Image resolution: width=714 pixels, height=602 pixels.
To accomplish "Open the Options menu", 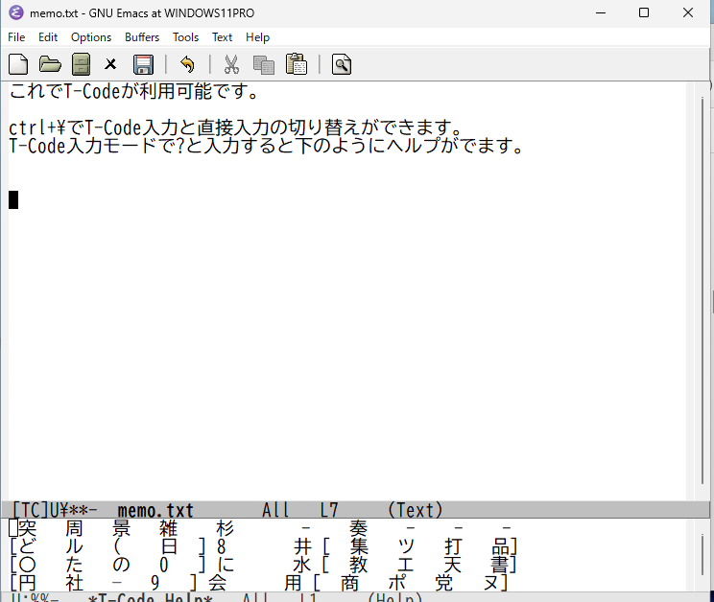I will point(91,37).
